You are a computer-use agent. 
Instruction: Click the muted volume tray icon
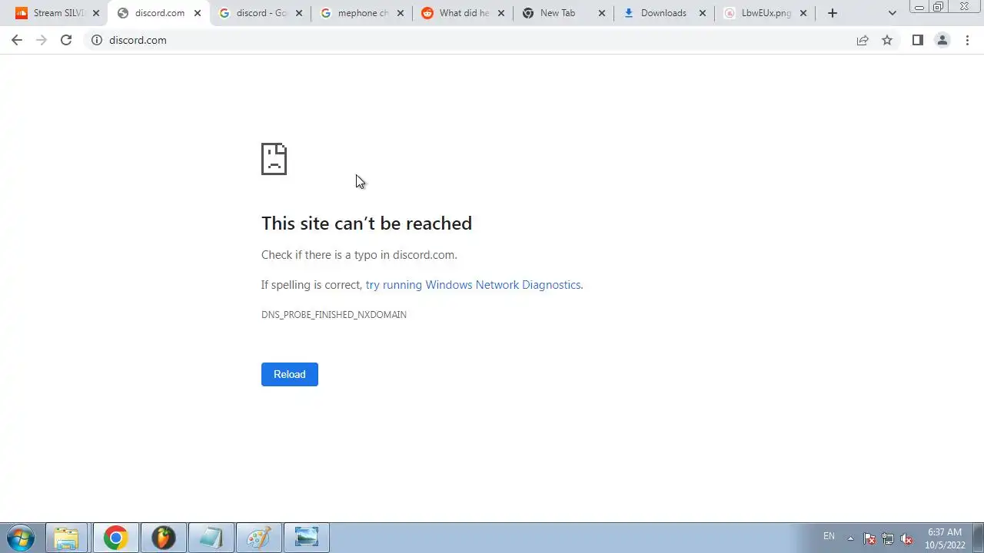pyautogui.click(x=906, y=538)
